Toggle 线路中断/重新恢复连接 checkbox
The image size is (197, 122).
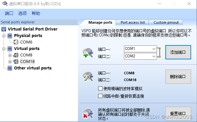(100, 96)
